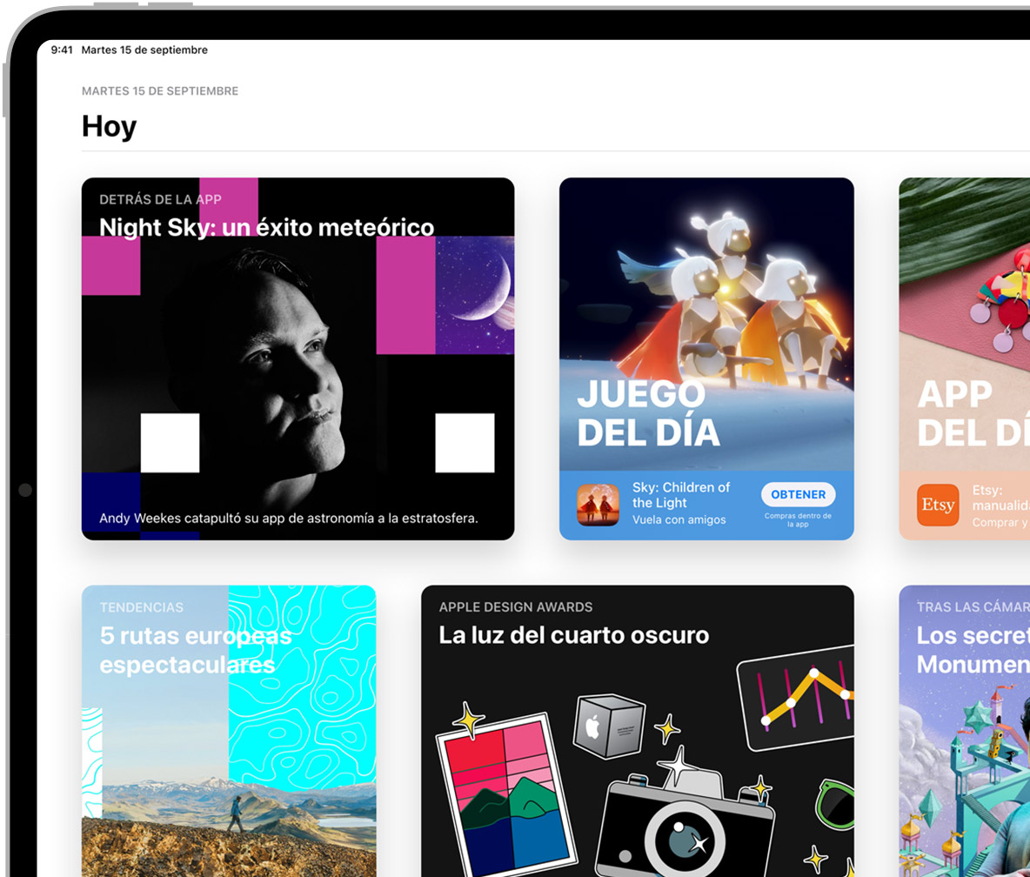Tap the orange Etsy app icon

pos(938,505)
